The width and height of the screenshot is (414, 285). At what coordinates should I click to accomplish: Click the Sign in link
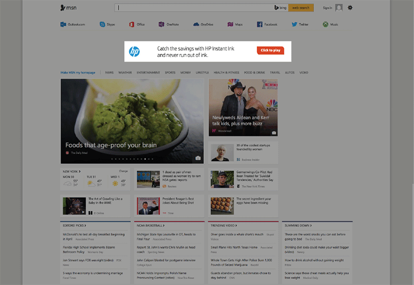point(328,8)
